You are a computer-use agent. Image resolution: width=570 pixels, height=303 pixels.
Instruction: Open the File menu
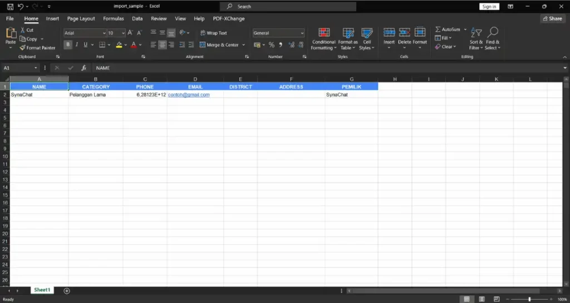pos(10,18)
